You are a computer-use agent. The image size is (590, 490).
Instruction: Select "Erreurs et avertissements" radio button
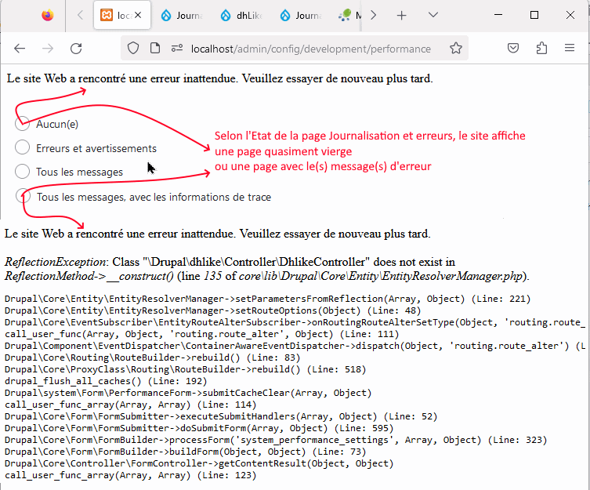pyautogui.click(x=23, y=147)
